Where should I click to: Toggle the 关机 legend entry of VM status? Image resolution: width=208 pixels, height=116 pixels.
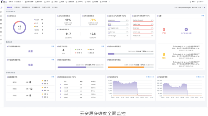point(36,23)
